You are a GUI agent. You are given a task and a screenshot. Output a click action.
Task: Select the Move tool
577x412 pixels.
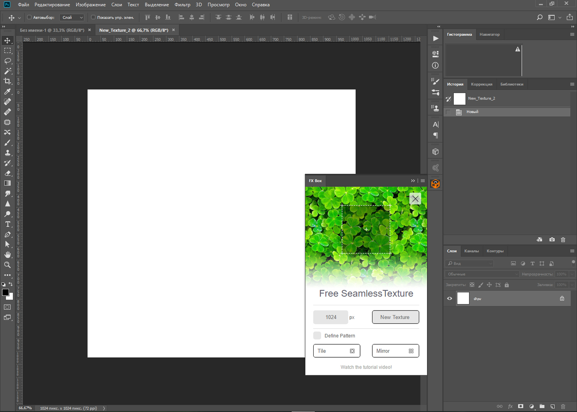pos(7,40)
